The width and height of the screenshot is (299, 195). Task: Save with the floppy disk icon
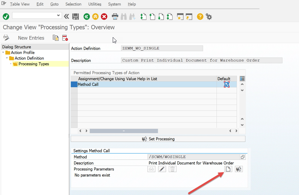pyautogui.click(x=75, y=16)
